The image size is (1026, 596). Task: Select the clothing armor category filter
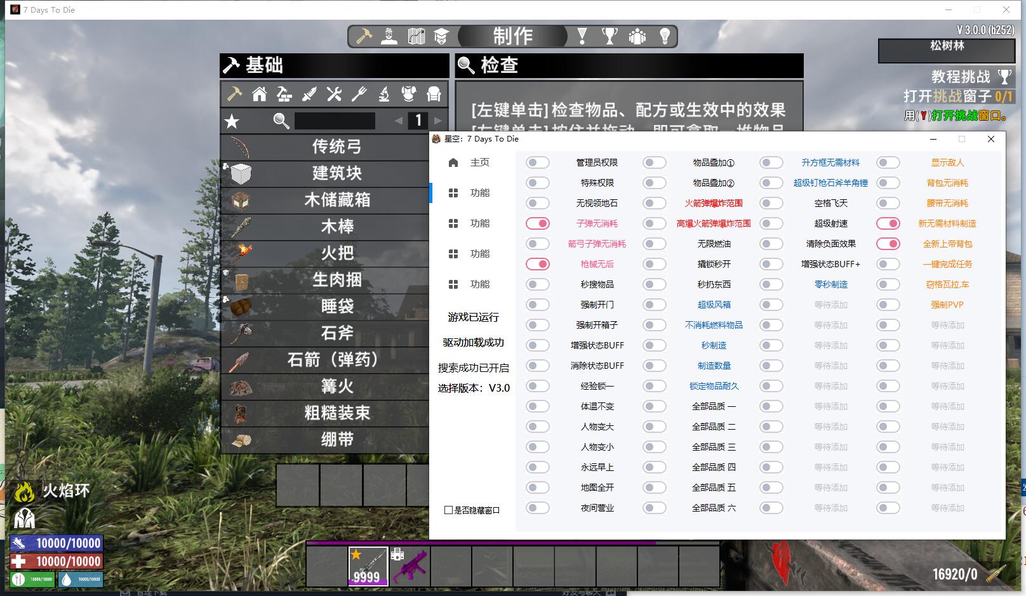[x=409, y=95]
